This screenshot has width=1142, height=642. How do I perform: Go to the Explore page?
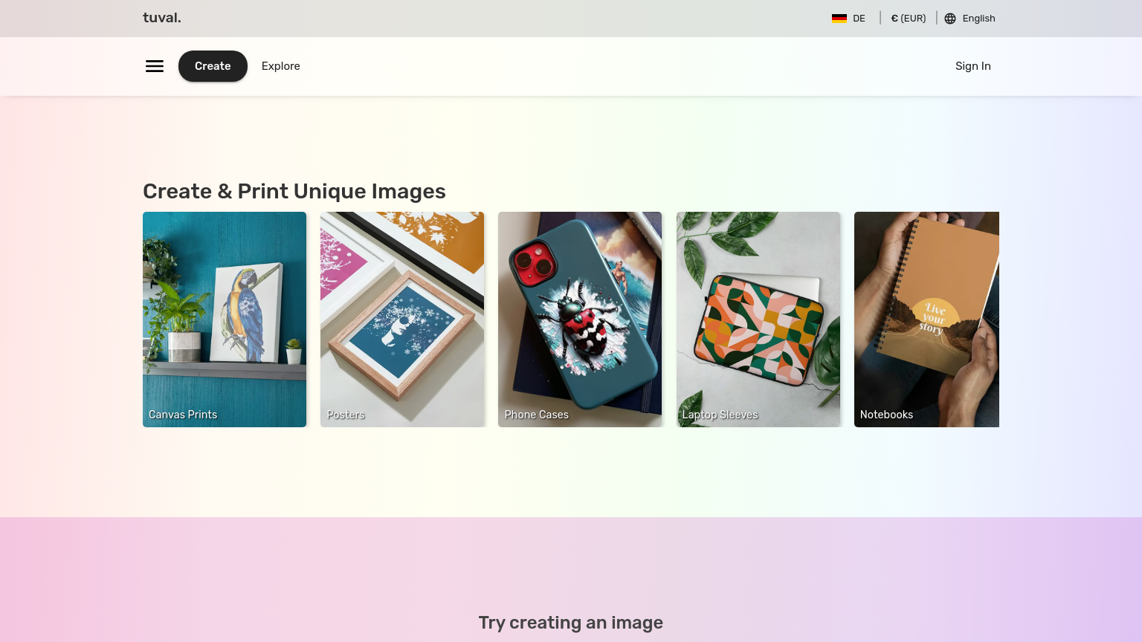pyautogui.click(x=281, y=66)
